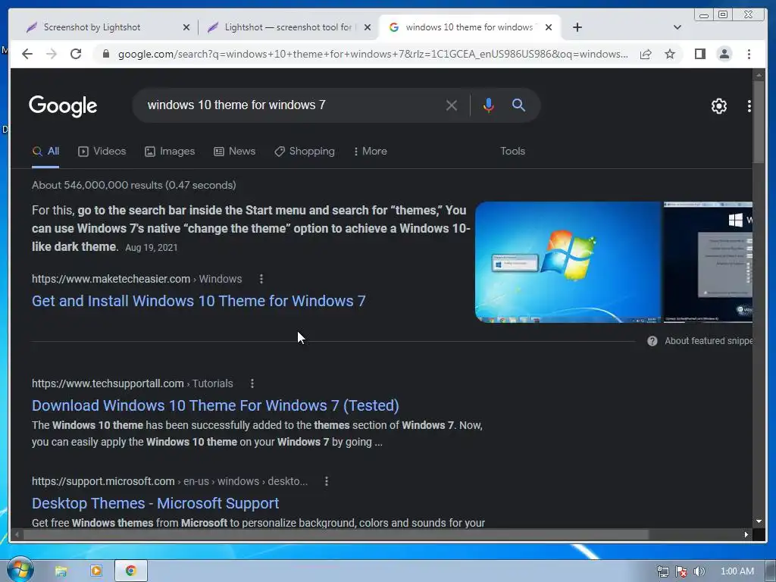Viewport: 776px width, 582px height.
Task: Click techsupportall.com result URL
Action: pyautogui.click(x=132, y=383)
